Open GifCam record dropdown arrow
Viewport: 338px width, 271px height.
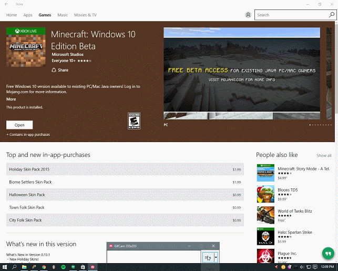tap(216, 257)
